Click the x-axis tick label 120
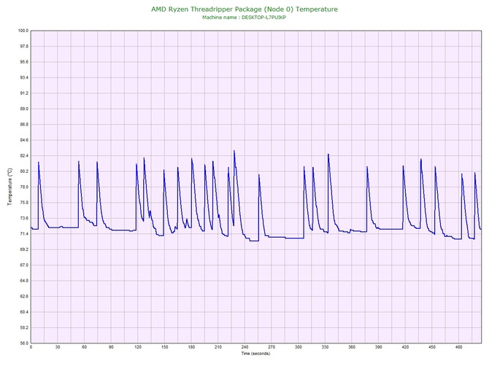Image resolution: width=489 pixels, height=366 pixels. coord(138,347)
